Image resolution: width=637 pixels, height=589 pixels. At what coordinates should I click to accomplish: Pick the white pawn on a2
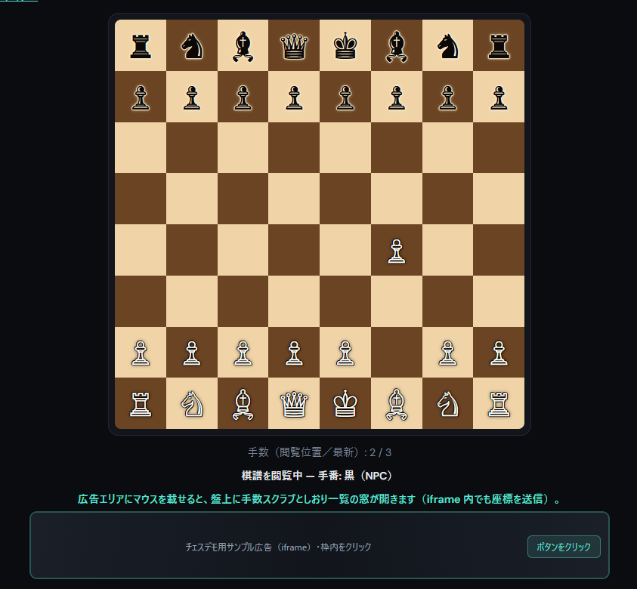(x=141, y=353)
